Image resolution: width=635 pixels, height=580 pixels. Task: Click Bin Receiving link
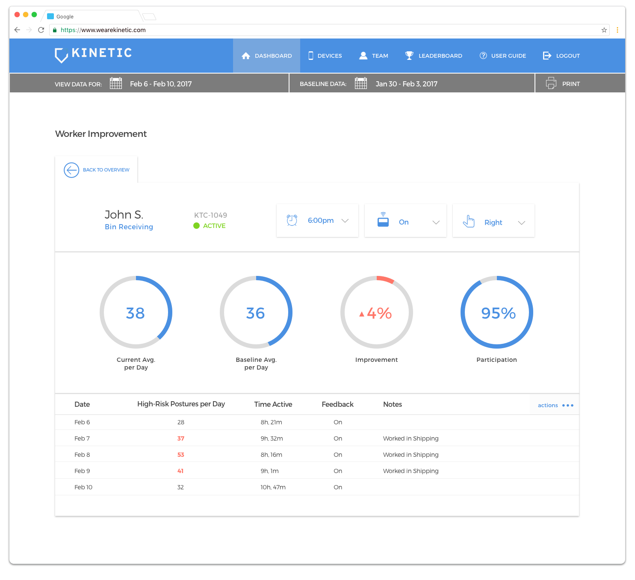[129, 227]
